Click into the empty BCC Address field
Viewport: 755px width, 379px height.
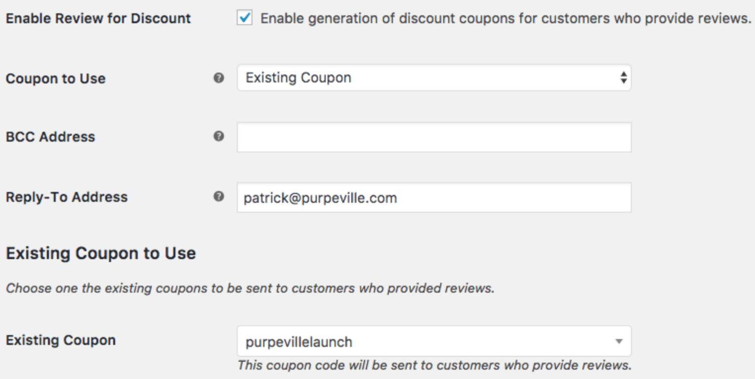tap(434, 137)
